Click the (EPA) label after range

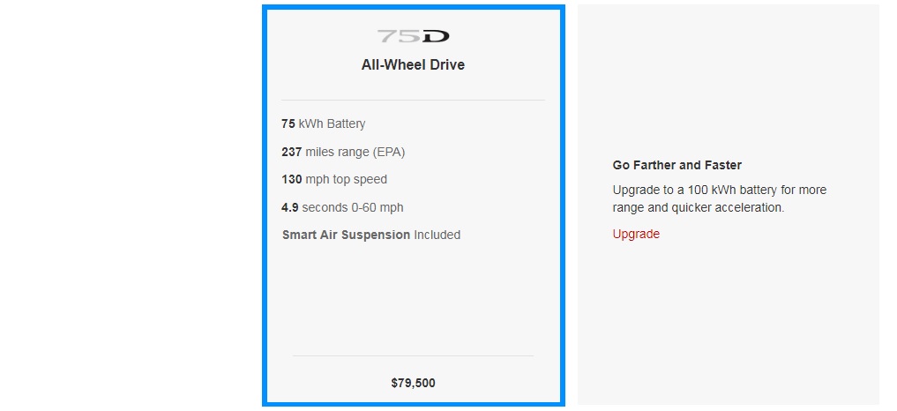389,152
